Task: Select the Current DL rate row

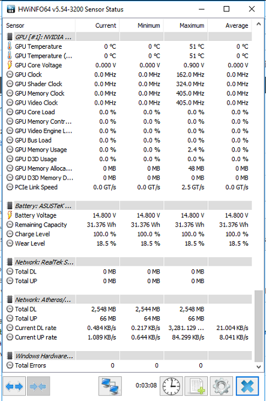Action: pyautogui.click(x=128, y=328)
